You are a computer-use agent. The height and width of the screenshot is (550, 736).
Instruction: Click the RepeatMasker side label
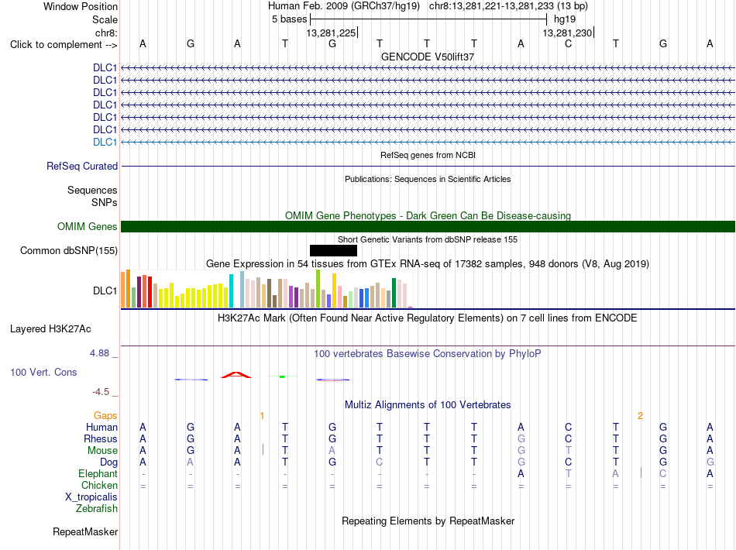(85, 531)
